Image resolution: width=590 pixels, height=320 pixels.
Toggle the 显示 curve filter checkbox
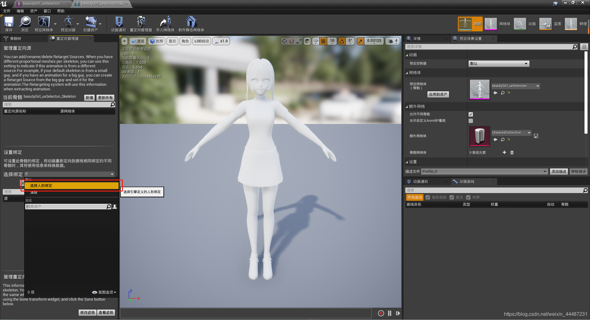coord(452,197)
